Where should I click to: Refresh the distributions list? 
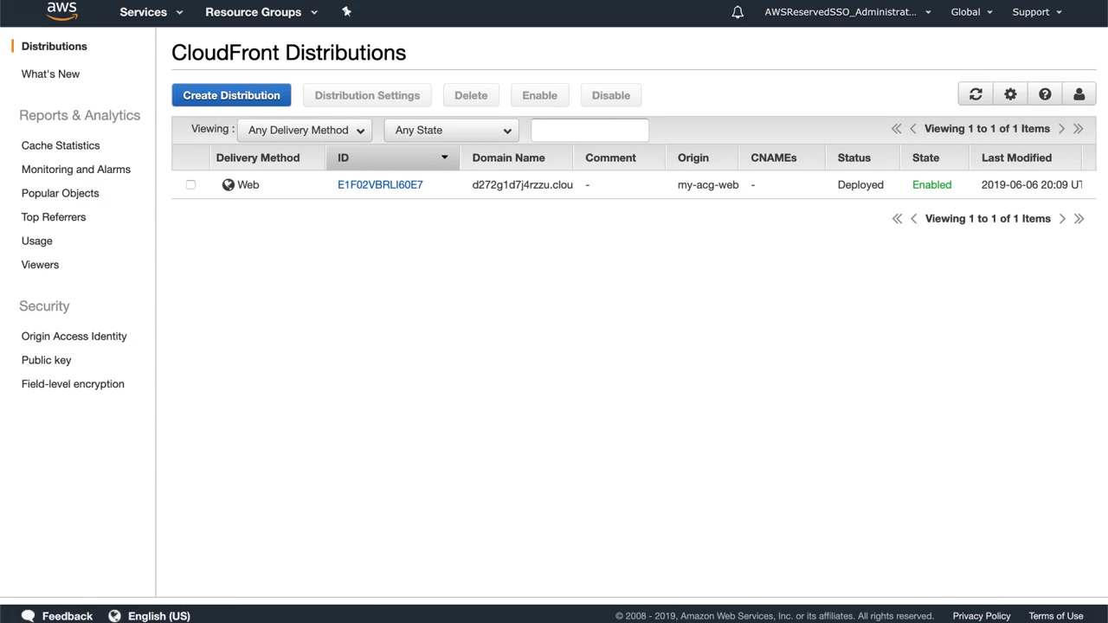tap(976, 94)
